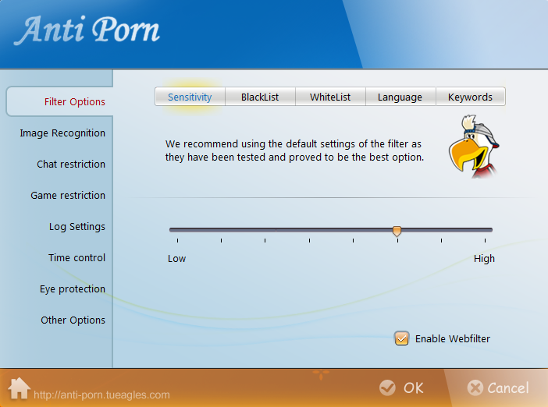Open the Keywords tab
This screenshot has width=548, height=407.
click(x=471, y=97)
